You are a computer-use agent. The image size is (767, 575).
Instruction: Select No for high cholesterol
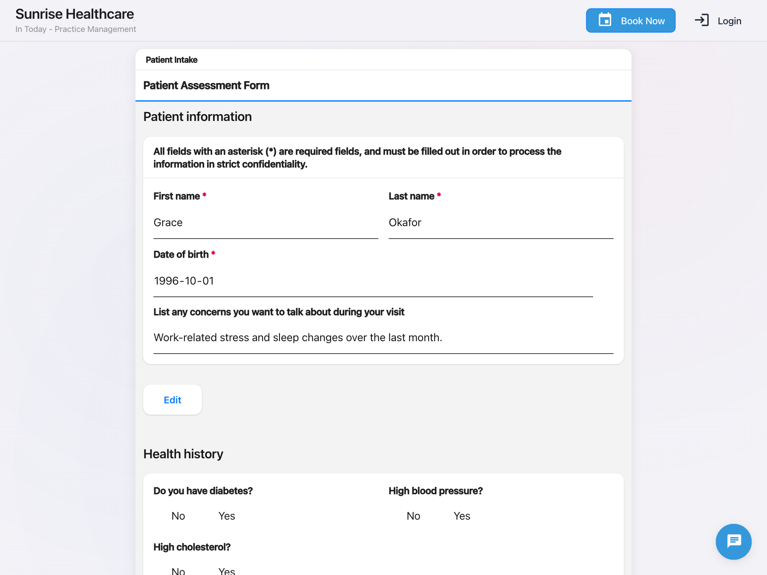click(178, 571)
